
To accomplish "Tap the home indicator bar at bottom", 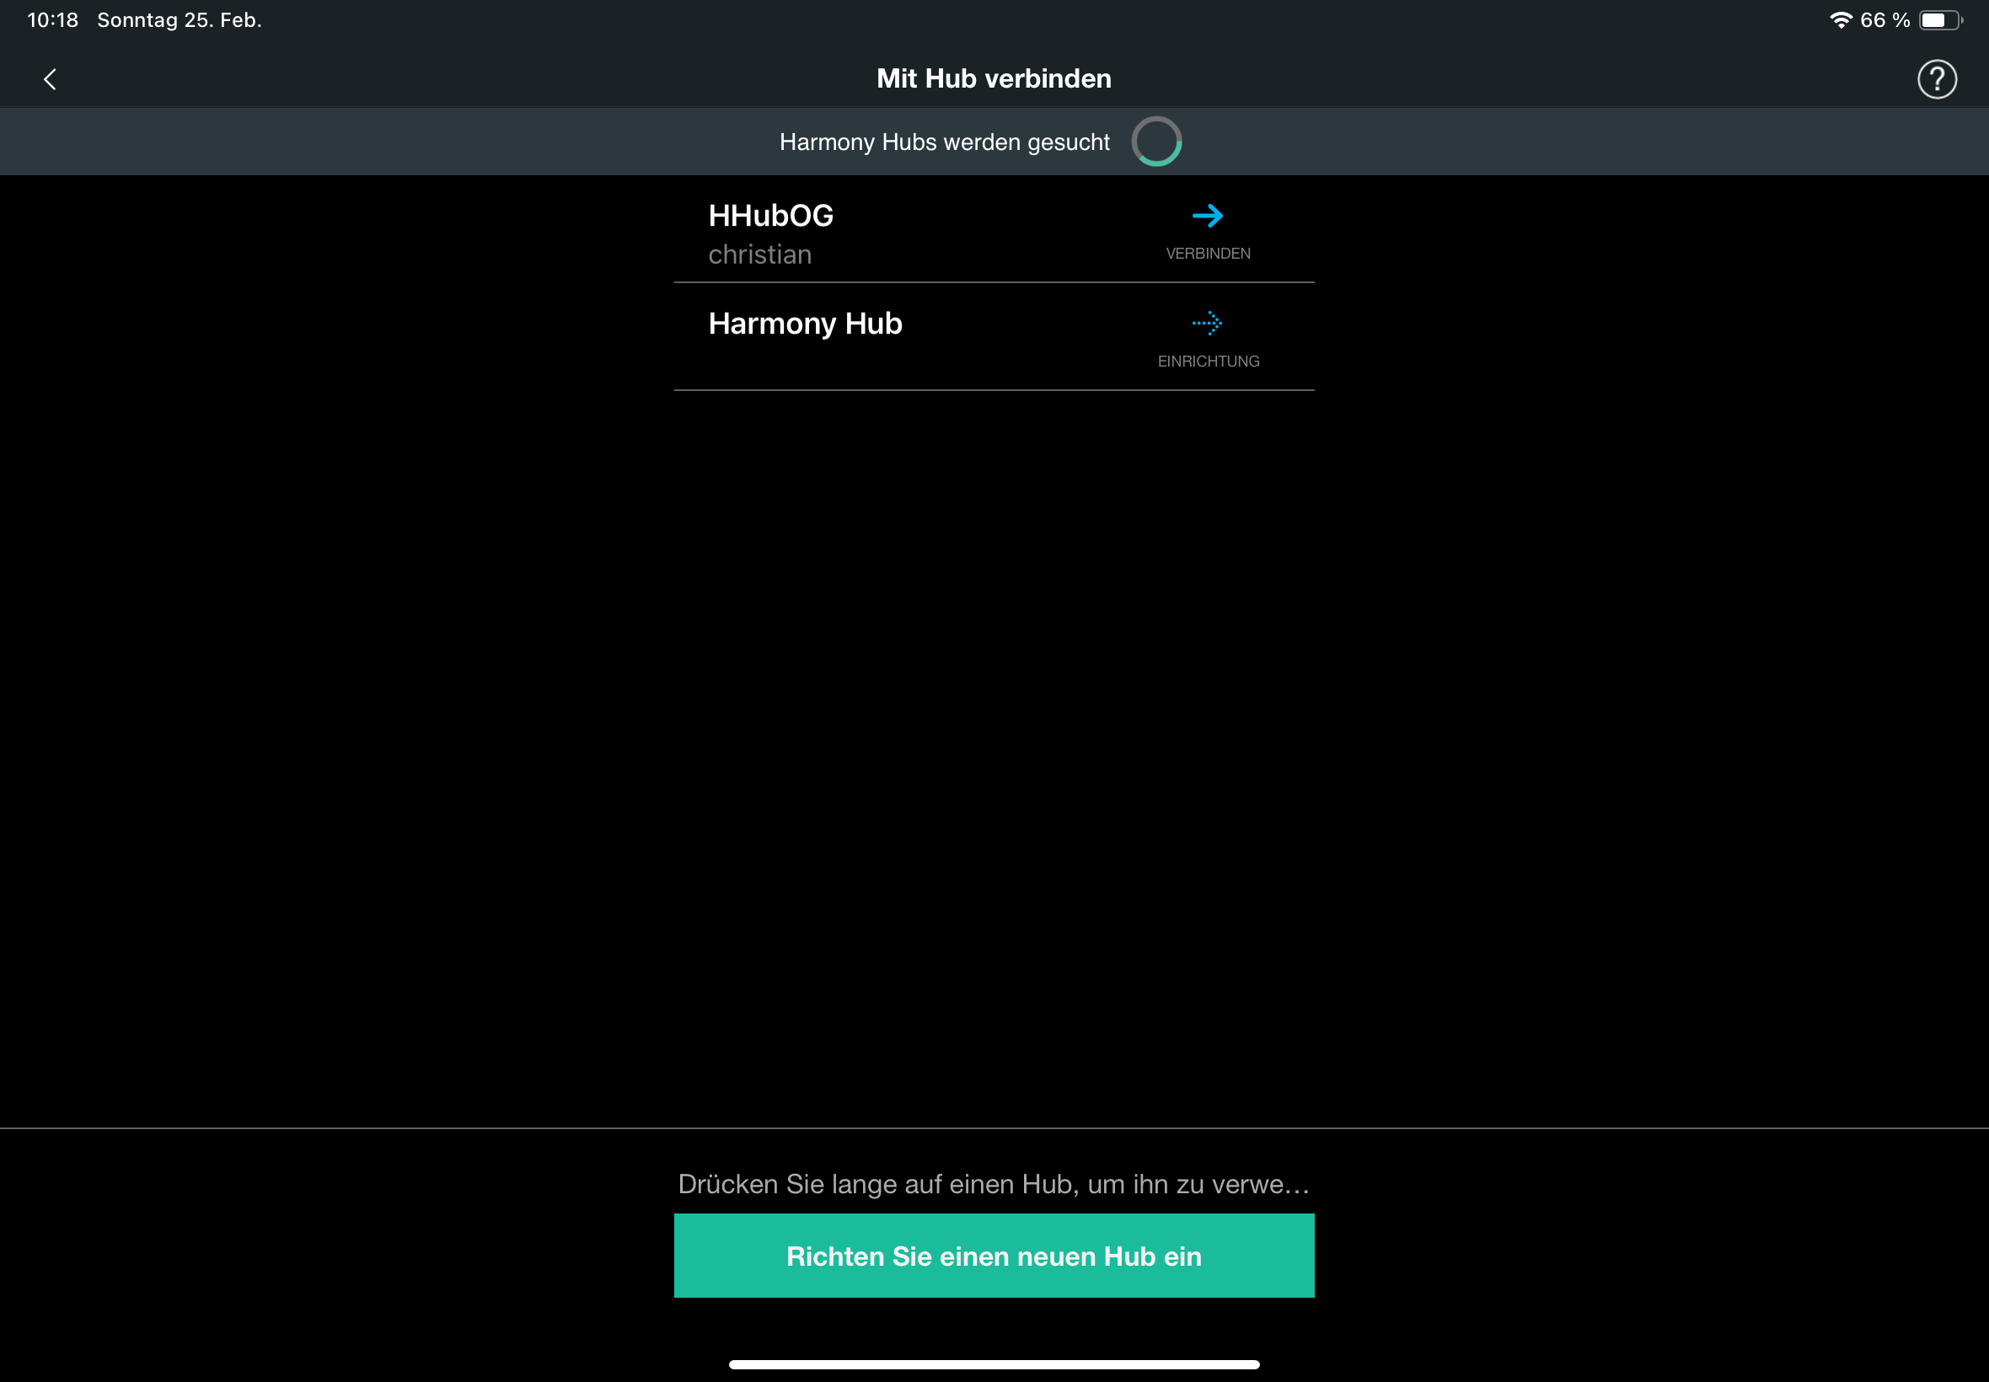I will pos(994,1364).
